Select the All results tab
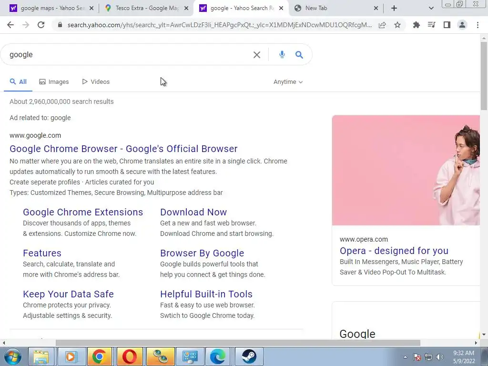The image size is (488, 366). 18,82
